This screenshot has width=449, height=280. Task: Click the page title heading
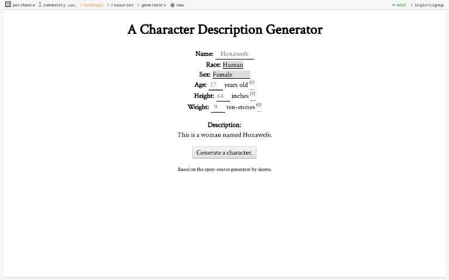tap(224, 30)
